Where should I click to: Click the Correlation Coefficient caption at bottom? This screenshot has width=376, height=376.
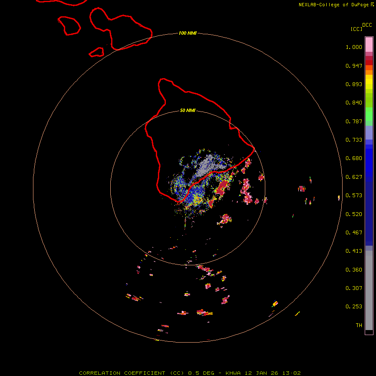tap(190, 373)
